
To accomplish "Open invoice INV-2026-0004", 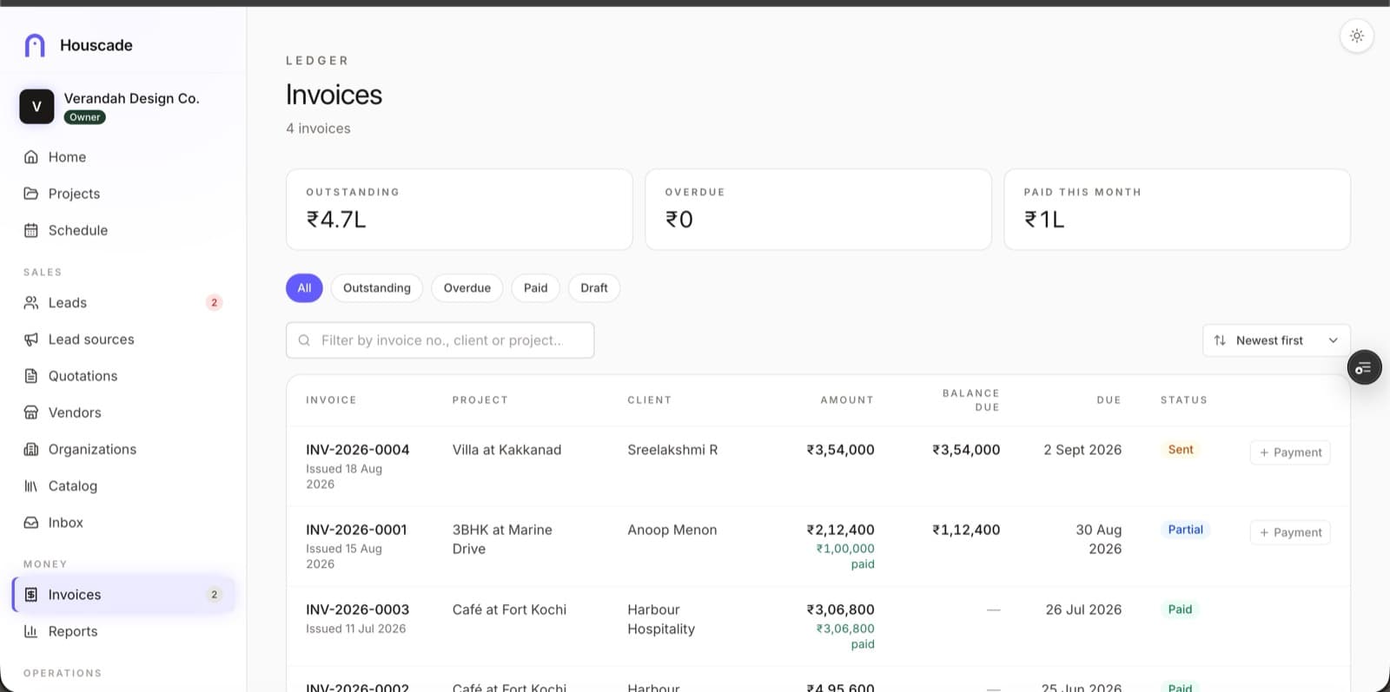I will click(357, 450).
